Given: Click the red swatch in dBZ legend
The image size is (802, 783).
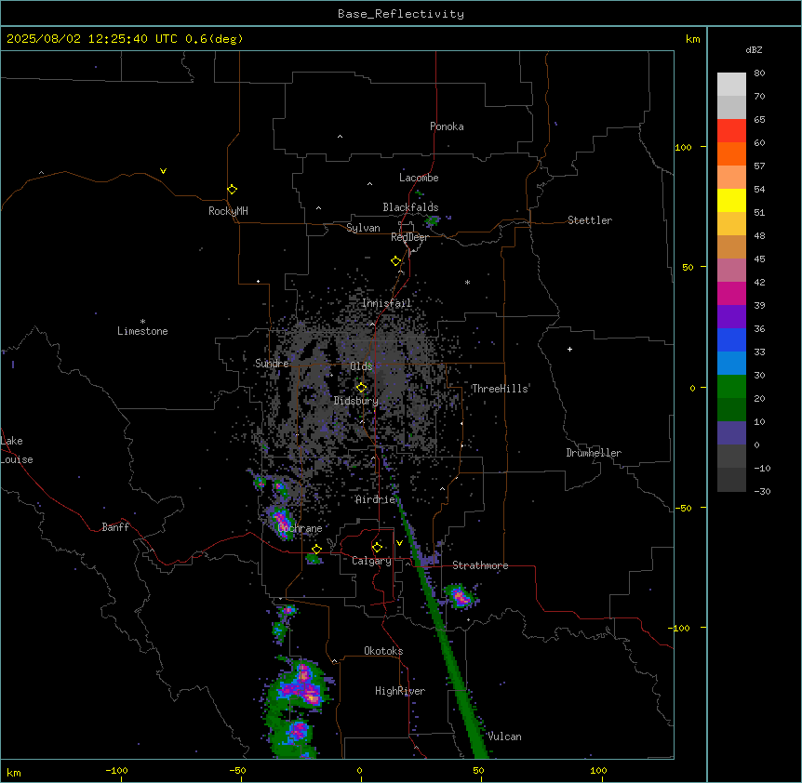Looking at the screenshot, I should click(x=731, y=131).
